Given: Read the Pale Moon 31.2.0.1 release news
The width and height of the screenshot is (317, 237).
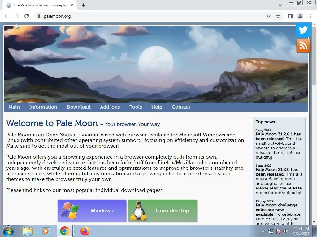Looking at the screenshot, I should (278, 136).
